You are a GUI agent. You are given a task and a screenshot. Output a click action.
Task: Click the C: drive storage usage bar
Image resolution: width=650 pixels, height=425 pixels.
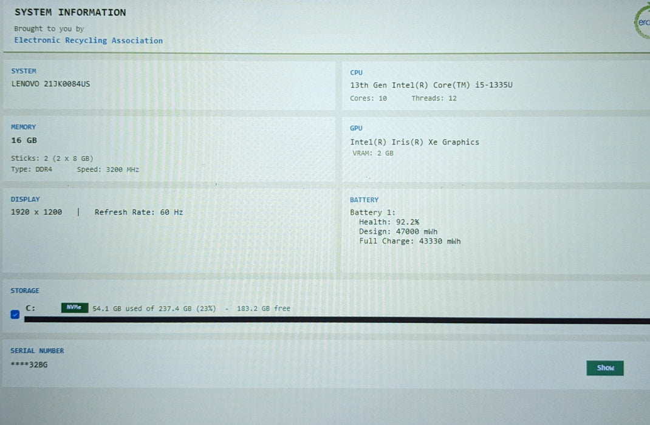pyautogui.click(x=337, y=320)
